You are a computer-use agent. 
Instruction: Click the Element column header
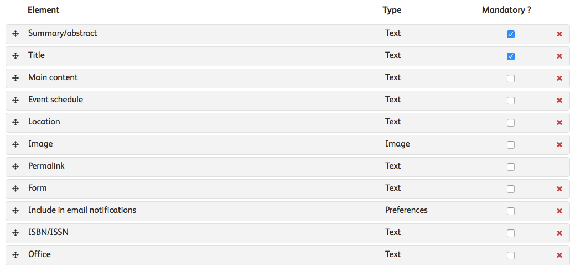[43, 10]
